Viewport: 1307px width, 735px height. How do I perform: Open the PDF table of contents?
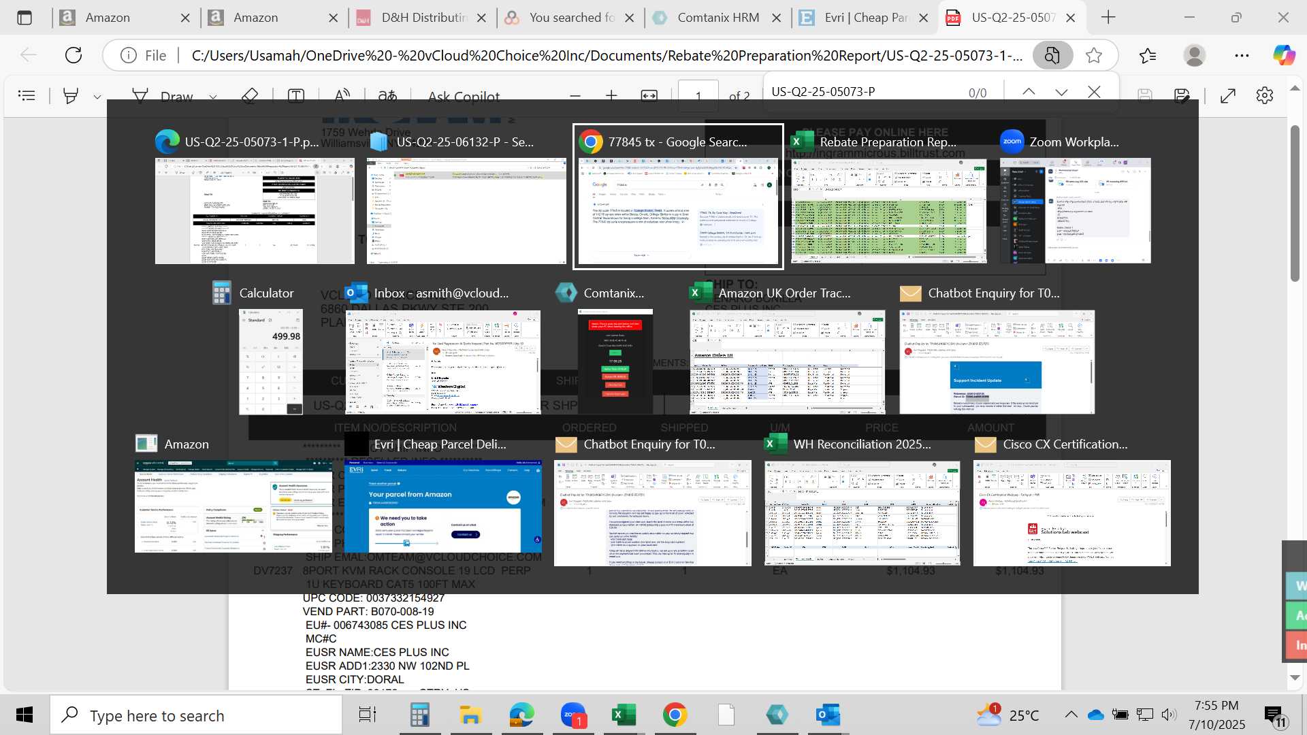click(x=27, y=96)
